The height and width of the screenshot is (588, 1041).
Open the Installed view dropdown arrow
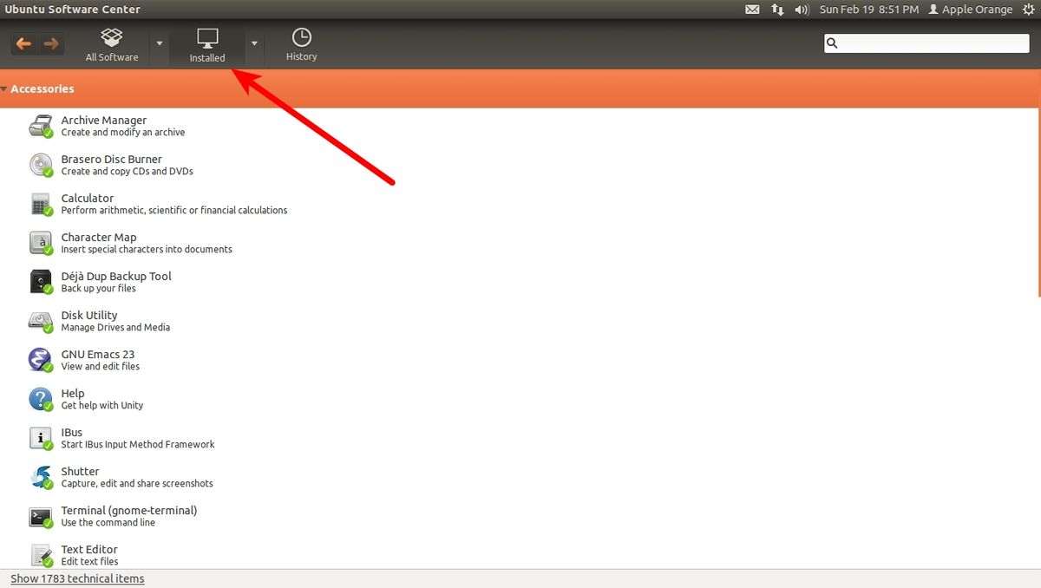coord(253,43)
